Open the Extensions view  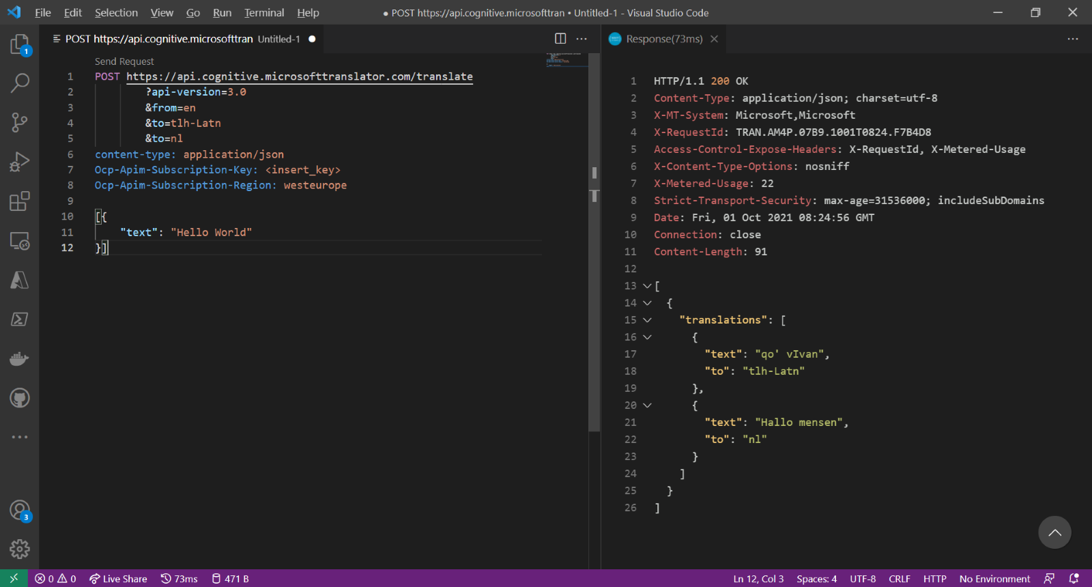(19, 201)
